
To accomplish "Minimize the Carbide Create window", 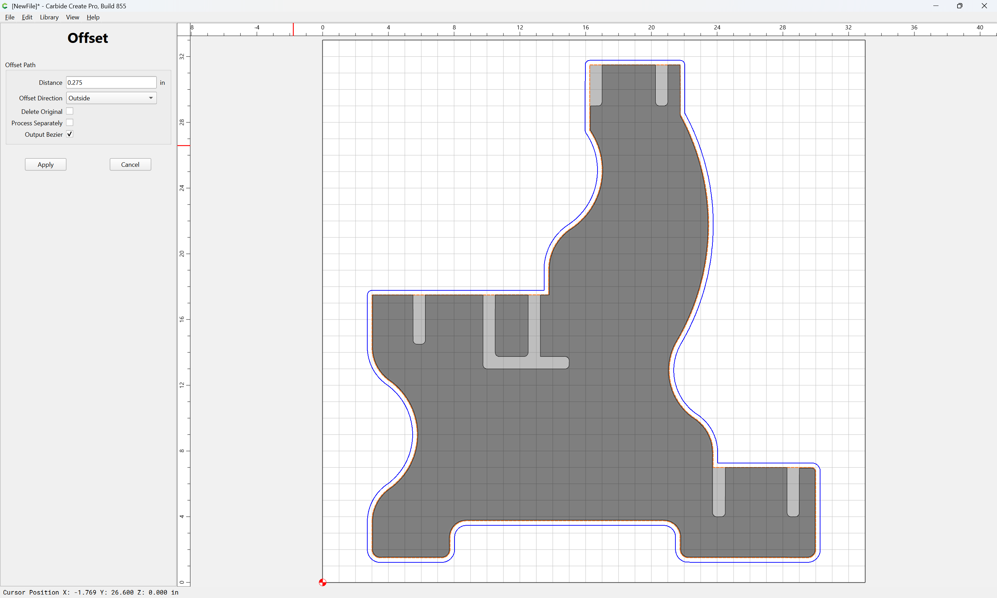I will (x=936, y=6).
